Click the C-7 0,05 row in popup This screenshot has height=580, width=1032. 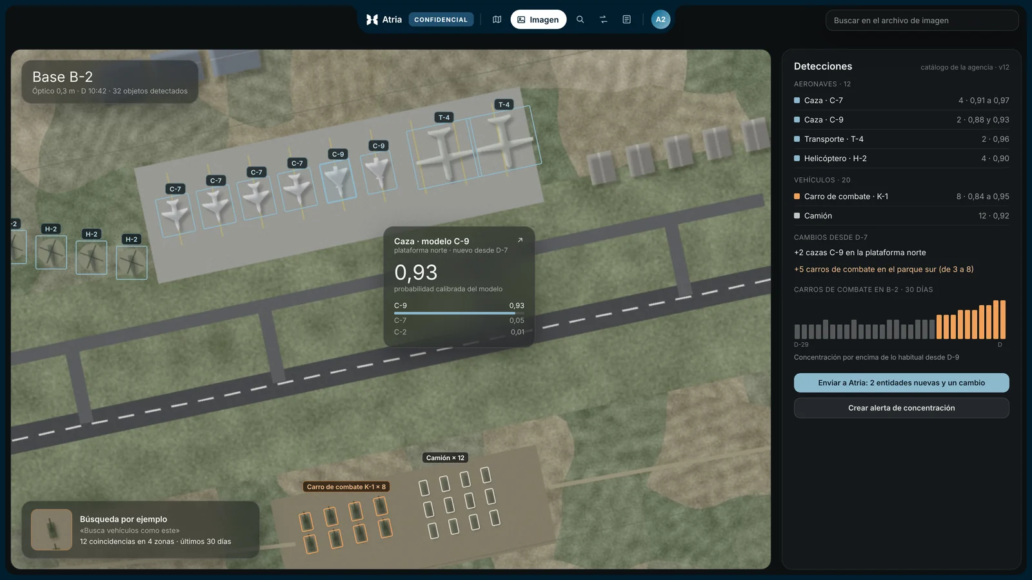pos(459,320)
